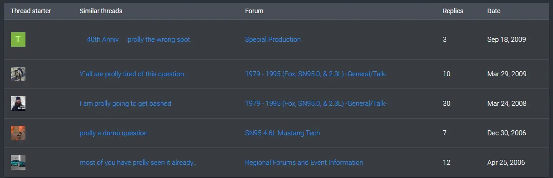
Task: Go to SN95 4.6L Mustang Tech forum
Action: click(283, 133)
